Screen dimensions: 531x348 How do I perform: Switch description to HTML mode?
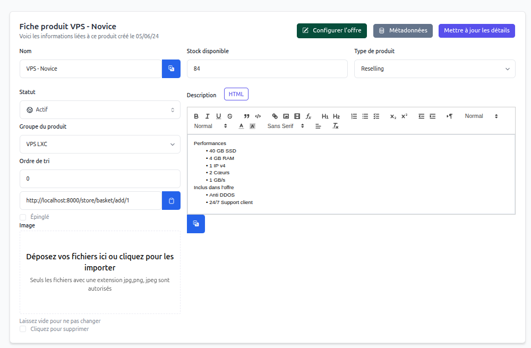click(236, 95)
